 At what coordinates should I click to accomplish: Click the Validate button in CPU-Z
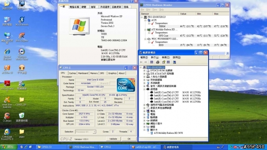point(113,139)
